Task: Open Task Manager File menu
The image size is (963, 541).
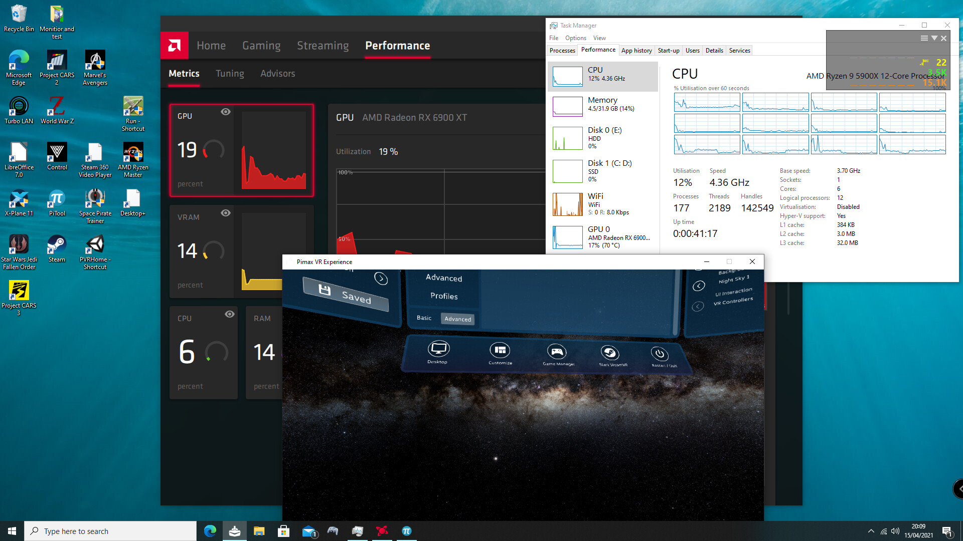Action: coord(553,38)
